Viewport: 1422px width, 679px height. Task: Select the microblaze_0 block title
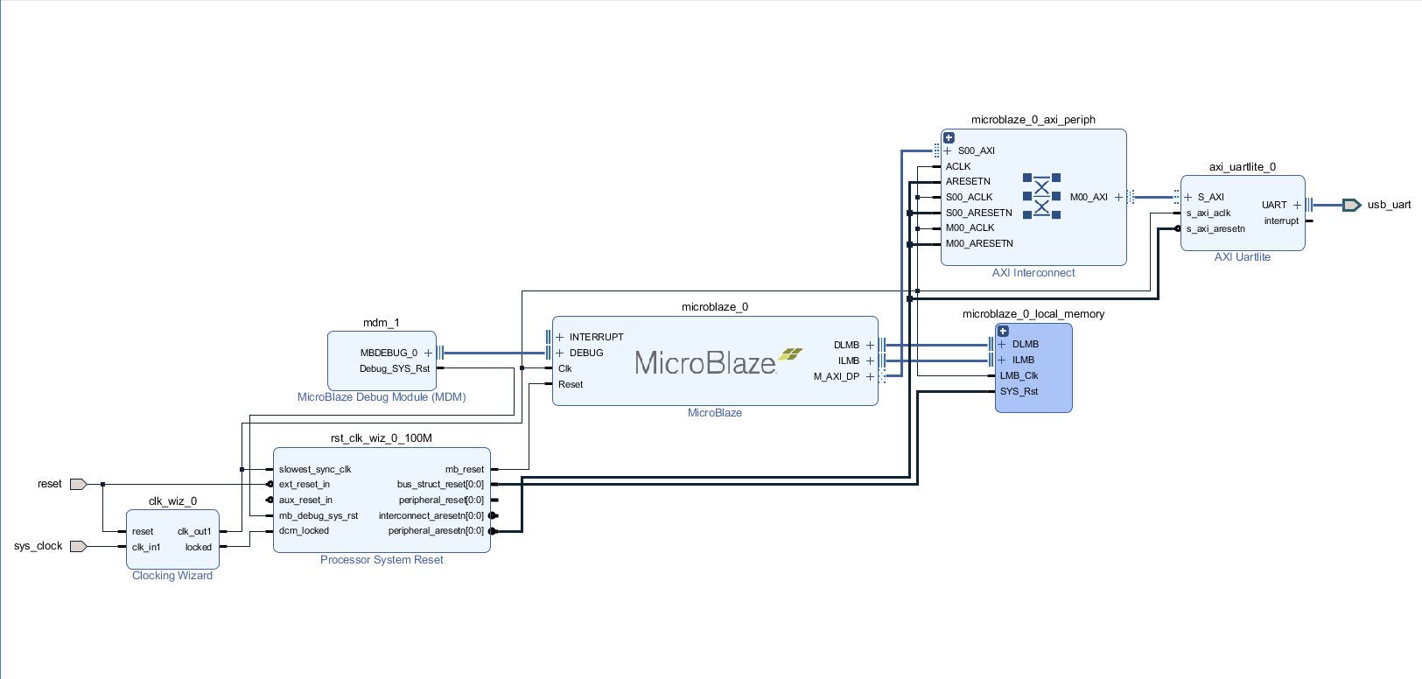click(715, 307)
